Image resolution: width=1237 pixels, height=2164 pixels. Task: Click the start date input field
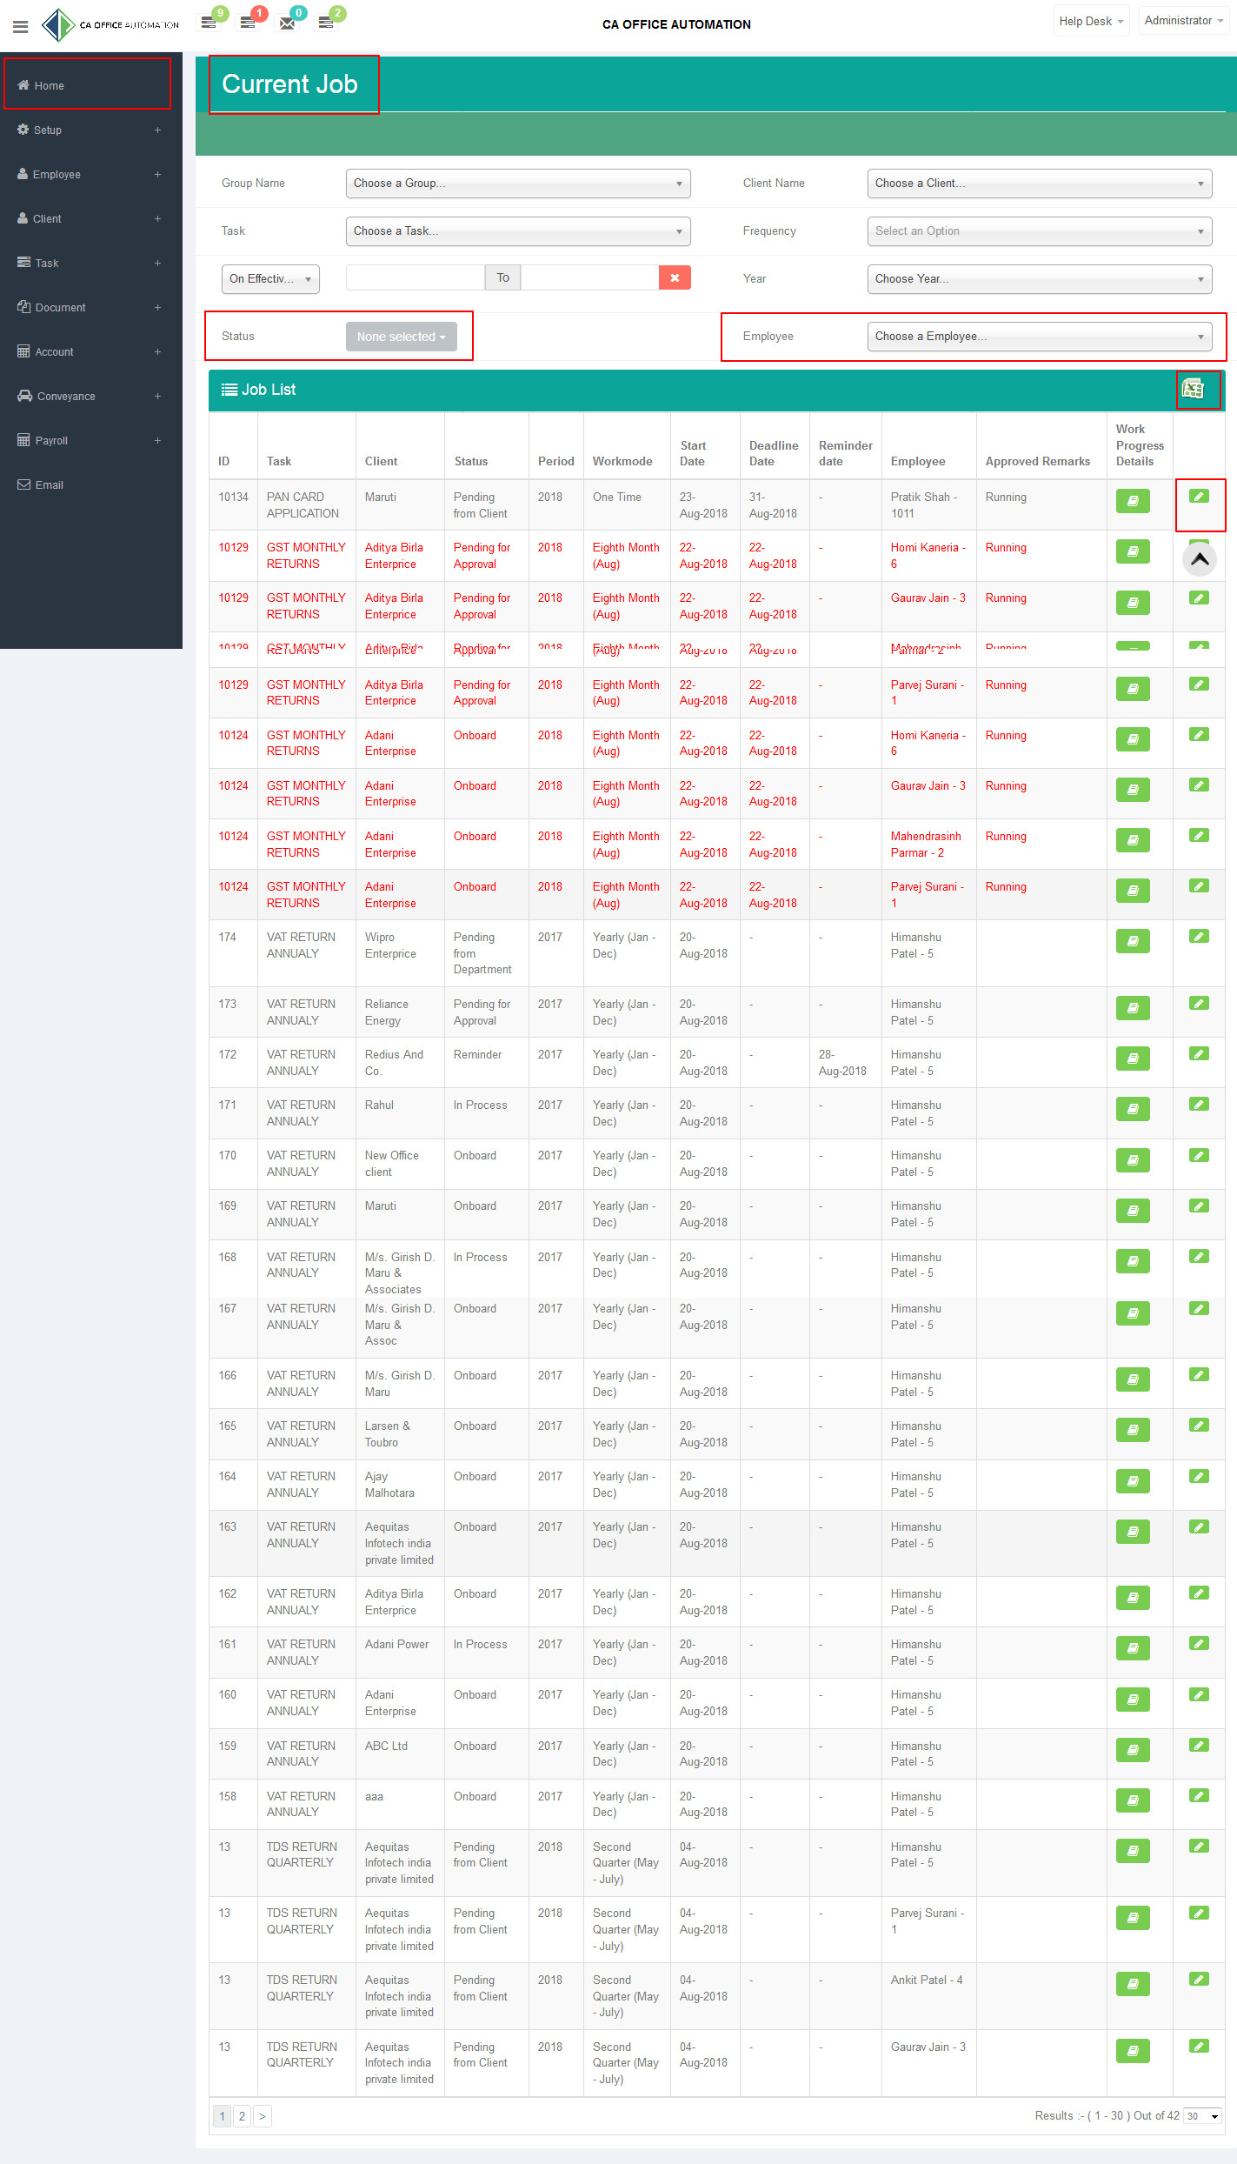416,277
